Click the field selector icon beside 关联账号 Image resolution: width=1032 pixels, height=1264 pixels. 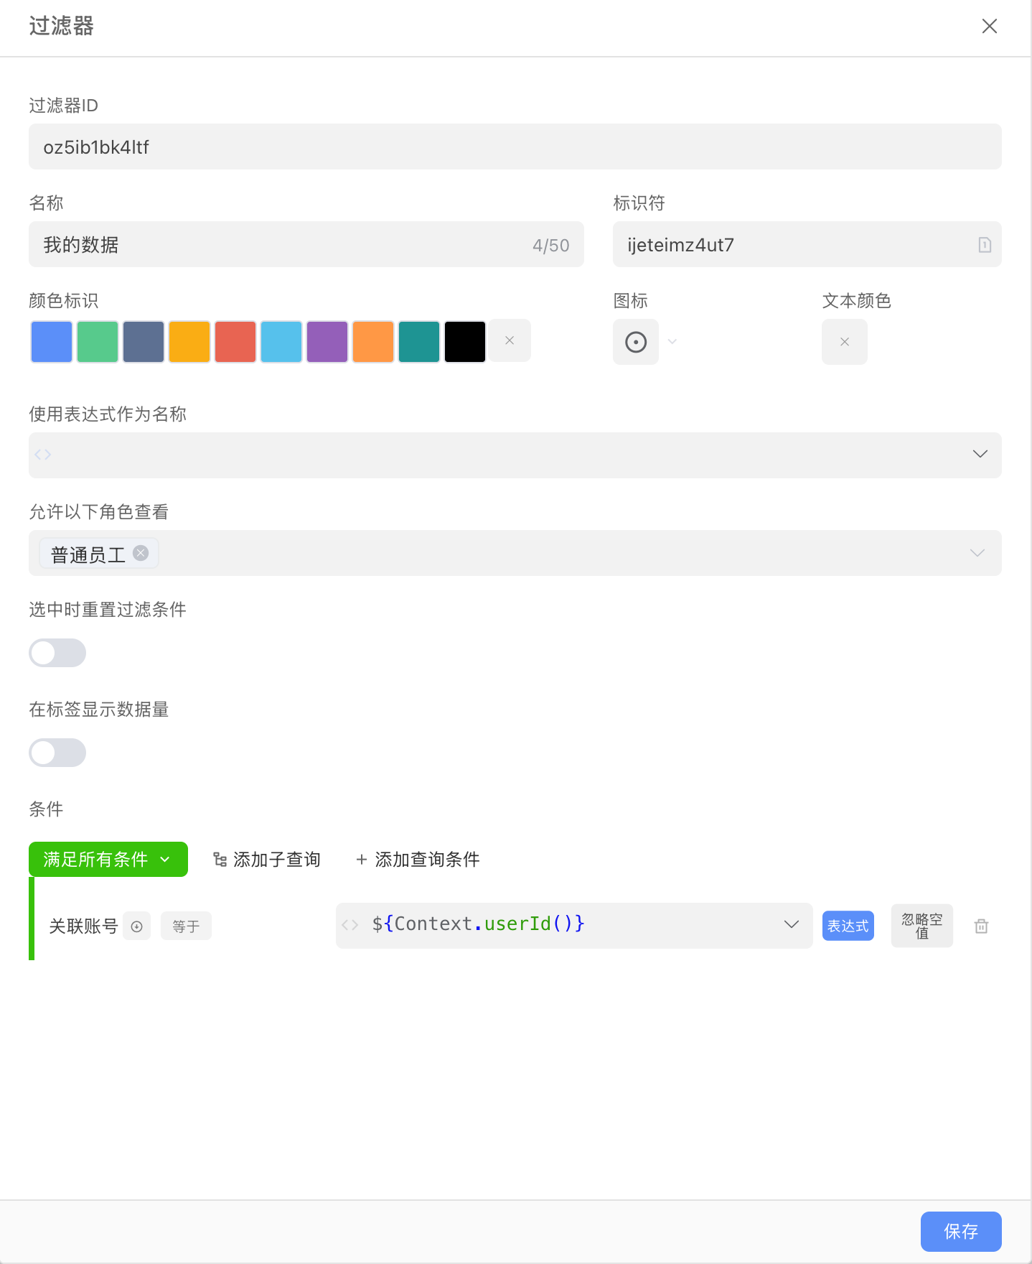(x=137, y=926)
